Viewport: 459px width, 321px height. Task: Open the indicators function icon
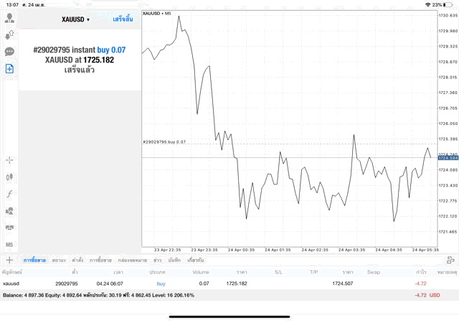click(x=9, y=194)
